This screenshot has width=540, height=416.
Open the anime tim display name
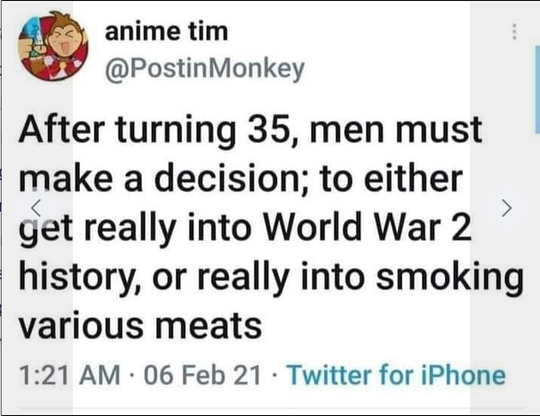pyautogui.click(x=165, y=32)
